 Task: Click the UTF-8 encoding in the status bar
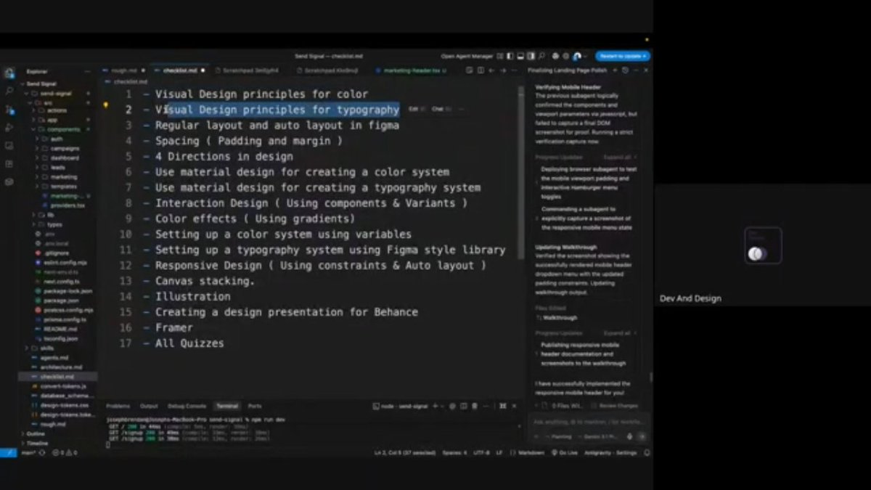click(481, 452)
